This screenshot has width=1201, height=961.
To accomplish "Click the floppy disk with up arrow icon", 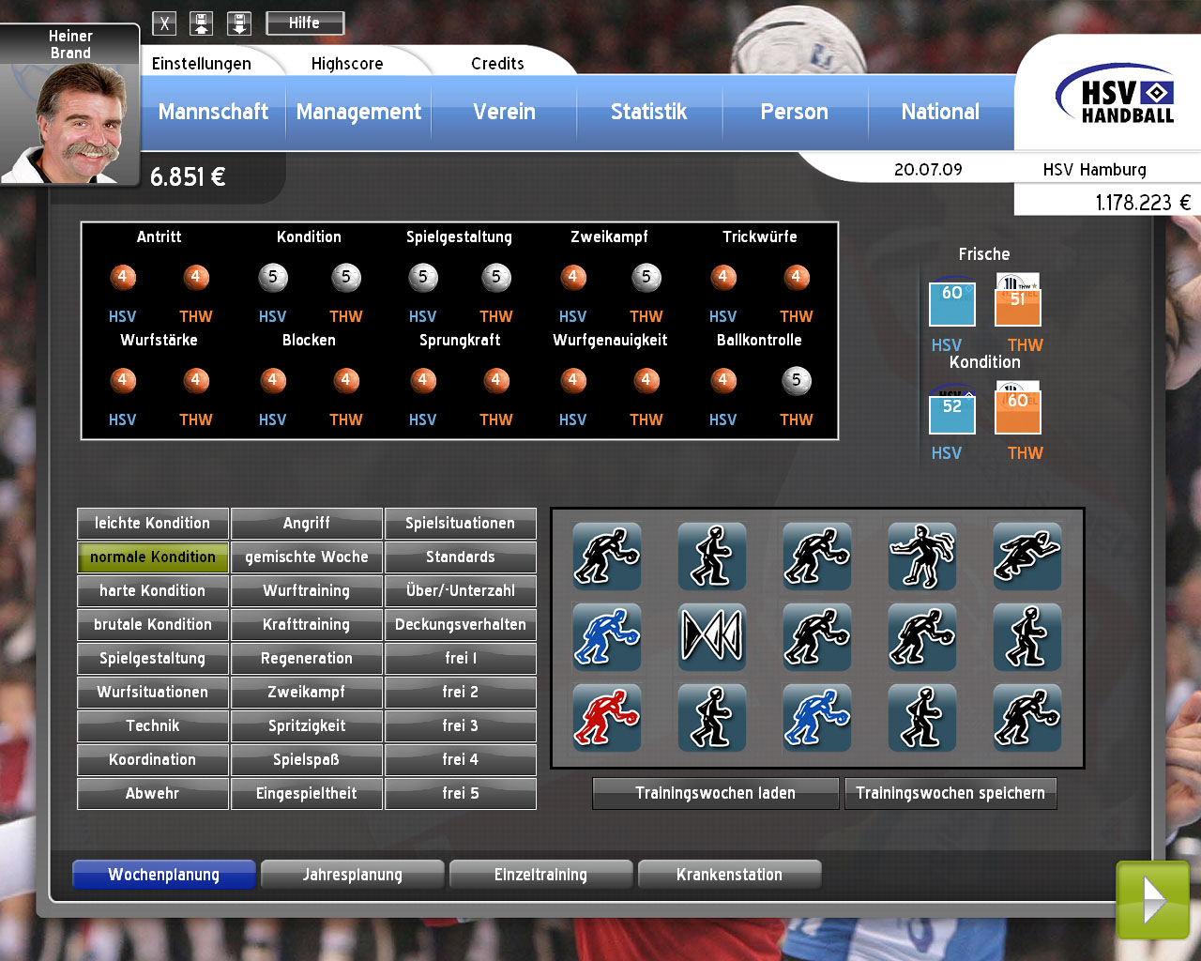I will [x=202, y=23].
